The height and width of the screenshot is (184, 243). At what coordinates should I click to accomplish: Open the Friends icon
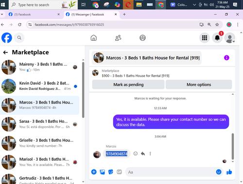[118, 38]
